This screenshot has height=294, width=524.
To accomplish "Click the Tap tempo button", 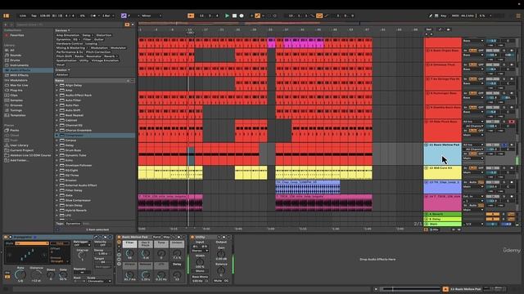I will 34,16.
